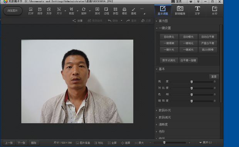Toggle 全屏 fullscreen mode

coord(112,143)
